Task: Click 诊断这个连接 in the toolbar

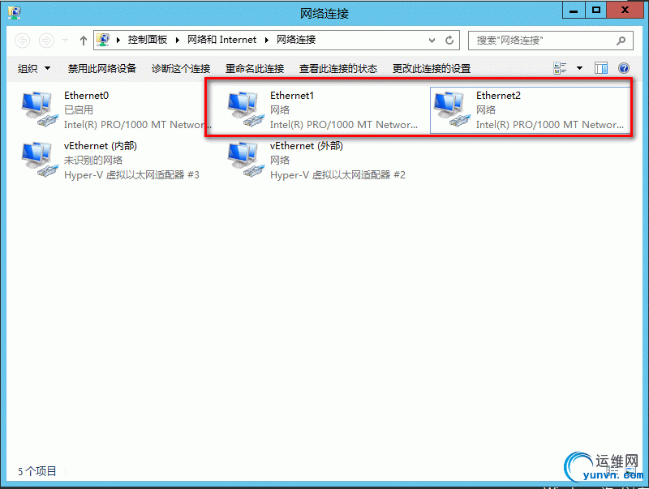Action: pos(181,68)
